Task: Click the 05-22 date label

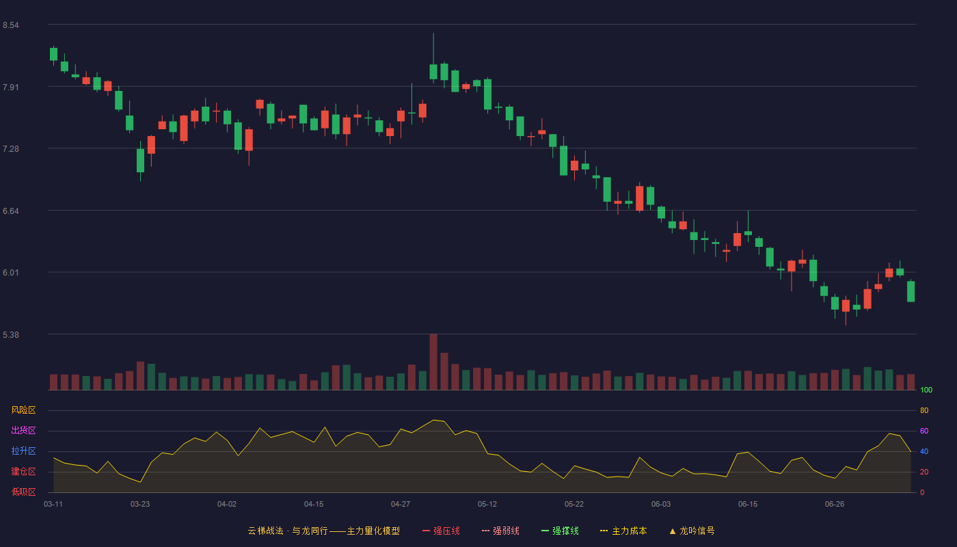Action: pyautogui.click(x=574, y=504)
